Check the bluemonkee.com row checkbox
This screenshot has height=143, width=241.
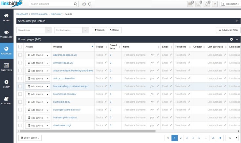pos(20,94)
